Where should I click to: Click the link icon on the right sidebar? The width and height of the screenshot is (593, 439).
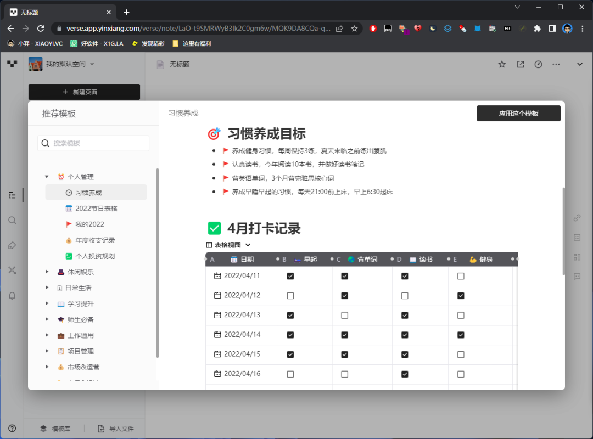577,218
